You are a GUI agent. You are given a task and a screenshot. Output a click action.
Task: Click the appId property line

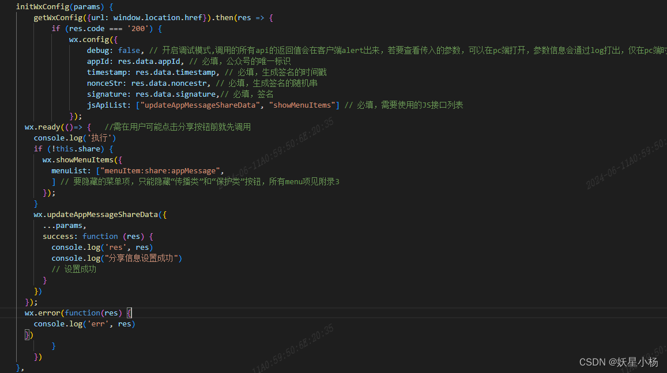(133, 61)
